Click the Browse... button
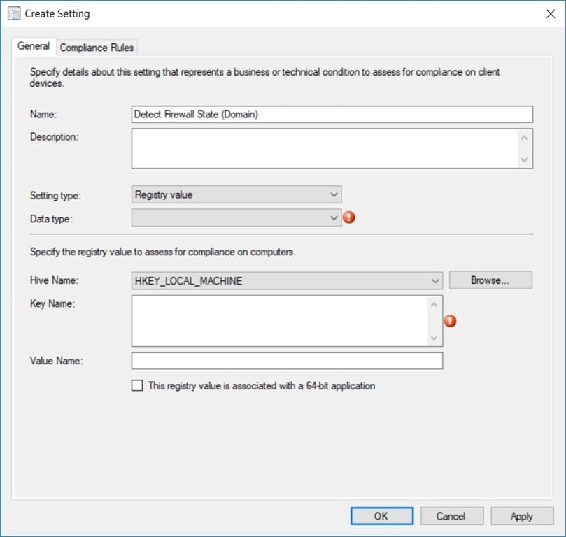The height and width of the screenshot is (537, 566). click(x=490, y=280)
